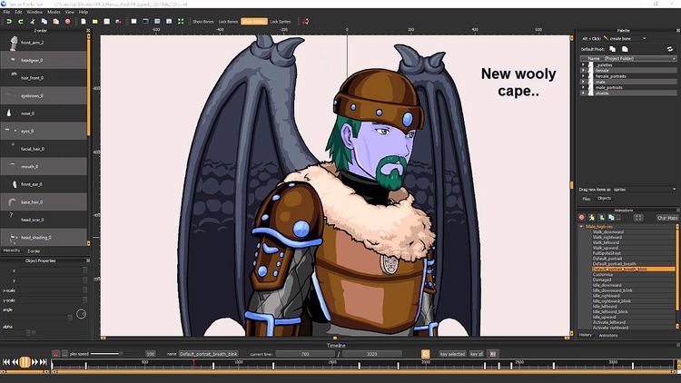Viewport: 681px width, 383px height.
Task: Select the headgear_0 item in Z-order list
Action: pyautogui.click(x=44, y=60)
